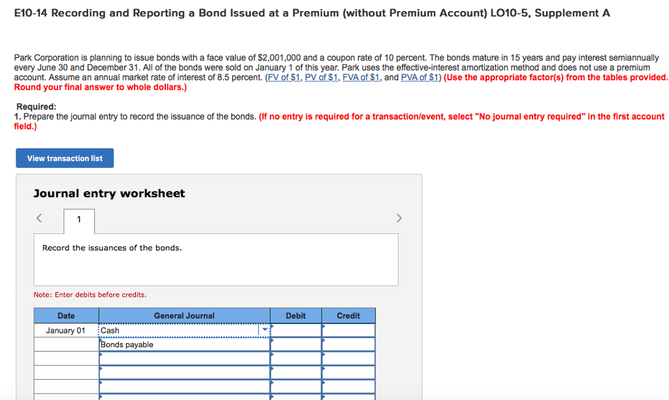Viewport: 669px width, 400px height.
Task: Select the Debit column header
Action: pyautogui.click(x=295, y=315)
